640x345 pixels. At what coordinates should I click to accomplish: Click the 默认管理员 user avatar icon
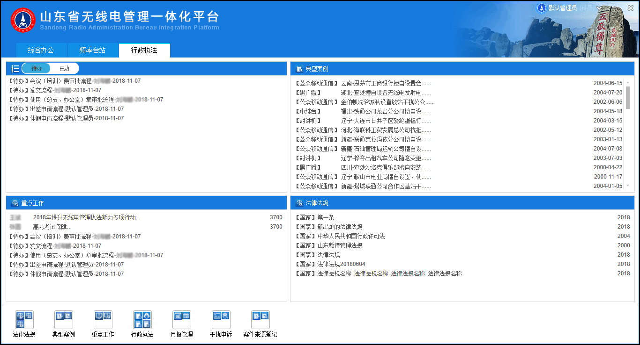(541, 8)
